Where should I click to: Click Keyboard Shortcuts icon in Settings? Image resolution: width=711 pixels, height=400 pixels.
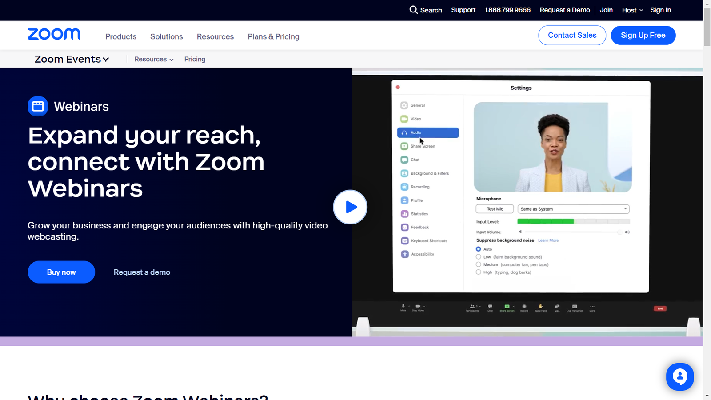point(404,241)
